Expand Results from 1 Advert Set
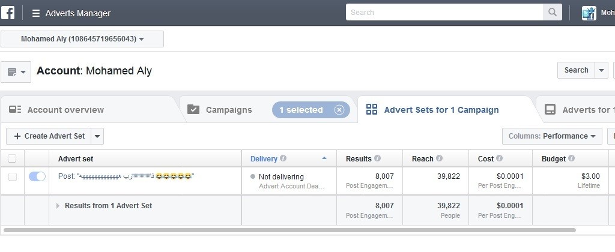Image resolution: width=615 pixels, height=252 pixels. coord(58,206)
